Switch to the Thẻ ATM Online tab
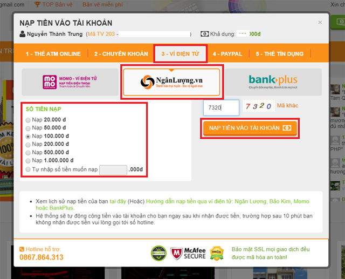The image size is (345, 279). [53, 54]
